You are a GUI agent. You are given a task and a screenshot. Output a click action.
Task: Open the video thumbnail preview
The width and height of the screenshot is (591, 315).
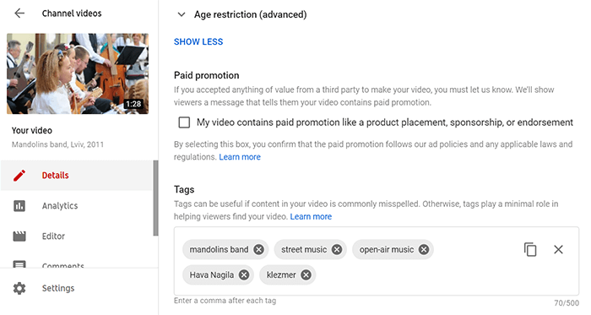point(78,73)
